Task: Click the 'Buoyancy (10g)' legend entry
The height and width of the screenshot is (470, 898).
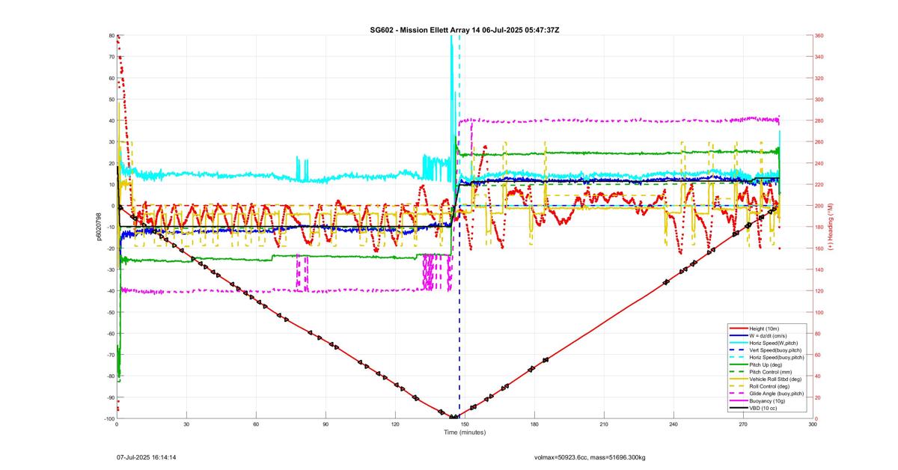Action: tap(767, 401)
